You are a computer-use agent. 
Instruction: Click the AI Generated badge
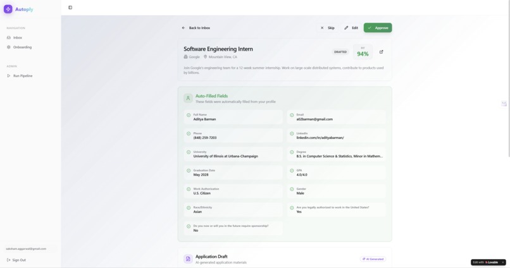pyautogui.click(x=373, y=259)
